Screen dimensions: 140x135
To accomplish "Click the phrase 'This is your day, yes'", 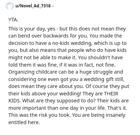I will point(32,29).
